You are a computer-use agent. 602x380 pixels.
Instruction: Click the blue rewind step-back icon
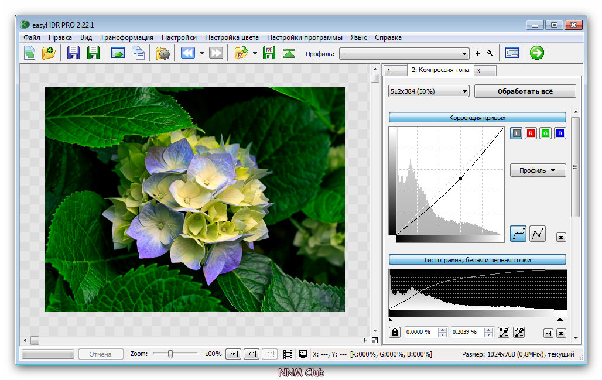point(187,53)
